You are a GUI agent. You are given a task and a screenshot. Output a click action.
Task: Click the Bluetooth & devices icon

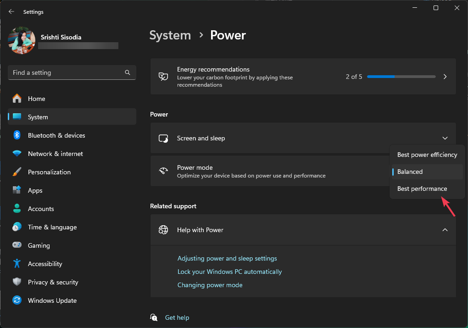tap(17, 135)
